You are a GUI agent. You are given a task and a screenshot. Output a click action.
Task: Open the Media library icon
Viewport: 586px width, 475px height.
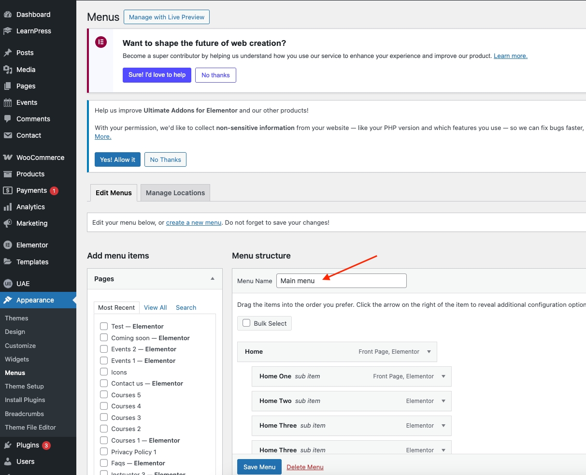8,70
